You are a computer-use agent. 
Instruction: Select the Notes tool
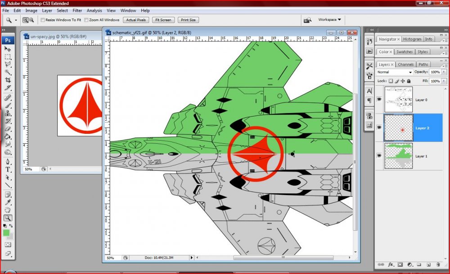pyautogui.click(x=8, y=195)
